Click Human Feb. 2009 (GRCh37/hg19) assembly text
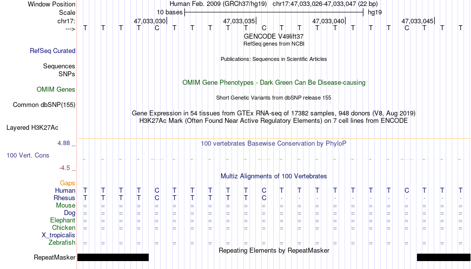Viewport: 471px width, 269px height. coord(218,4)
